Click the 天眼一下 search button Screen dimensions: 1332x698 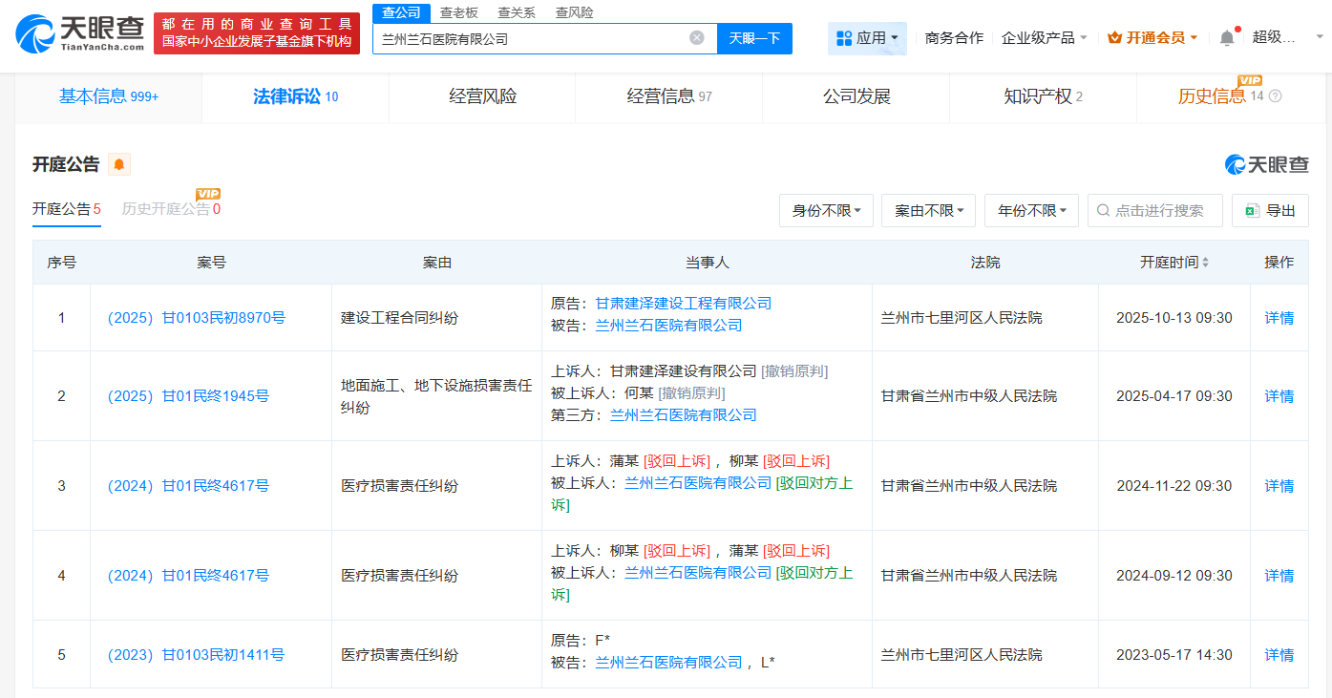tap(755, 39)
